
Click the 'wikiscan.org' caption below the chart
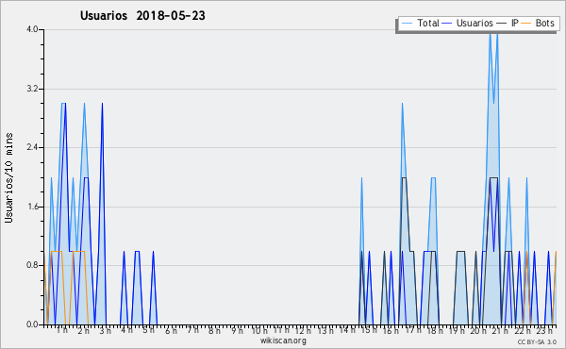click(x=283, y=341)
